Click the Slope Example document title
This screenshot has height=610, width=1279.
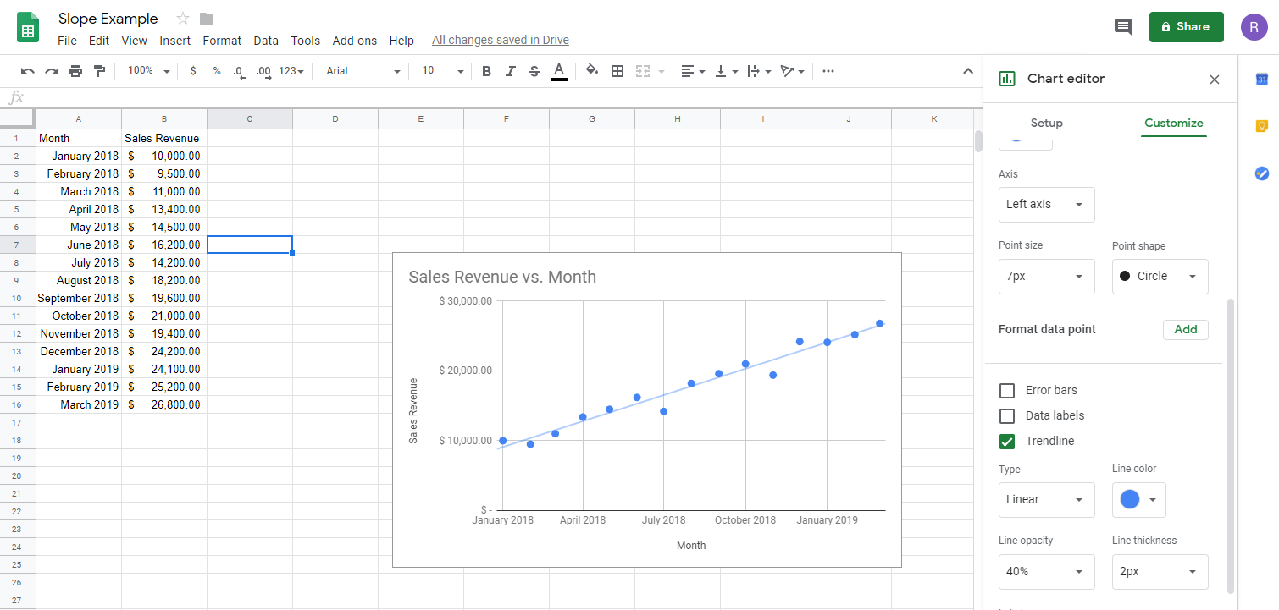108,19
